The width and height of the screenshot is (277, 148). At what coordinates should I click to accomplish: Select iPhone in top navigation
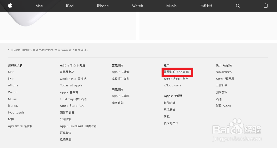tap(103, 6)
